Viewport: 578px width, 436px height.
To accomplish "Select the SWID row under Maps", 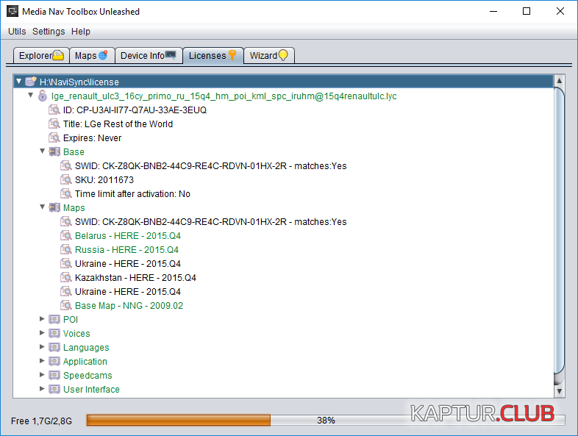I will tap(210, 222).
